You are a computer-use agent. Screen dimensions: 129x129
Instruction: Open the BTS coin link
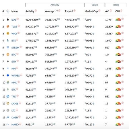(14, 41)
